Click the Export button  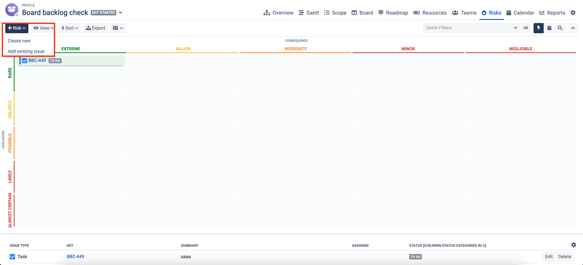click(x=96, y=28)
